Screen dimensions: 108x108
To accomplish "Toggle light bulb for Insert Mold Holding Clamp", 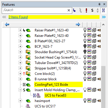I will click(85, 90).
